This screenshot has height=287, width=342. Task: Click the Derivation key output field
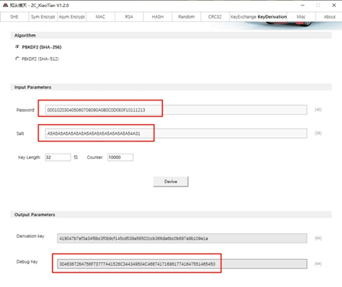tap(182, 239)
